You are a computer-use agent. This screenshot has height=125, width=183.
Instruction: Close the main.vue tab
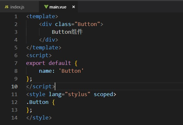click(x=74, y=7)
